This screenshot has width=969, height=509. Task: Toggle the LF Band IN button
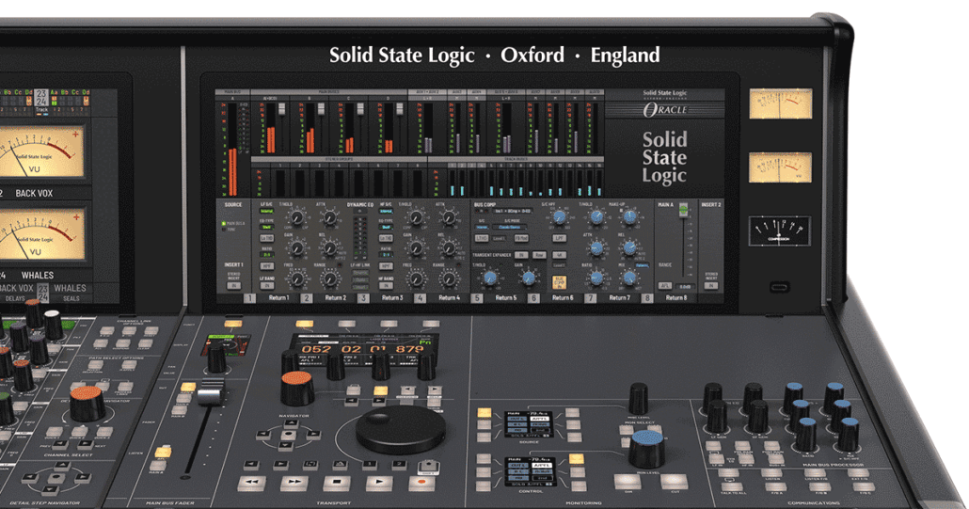click(x=267, y=285)
